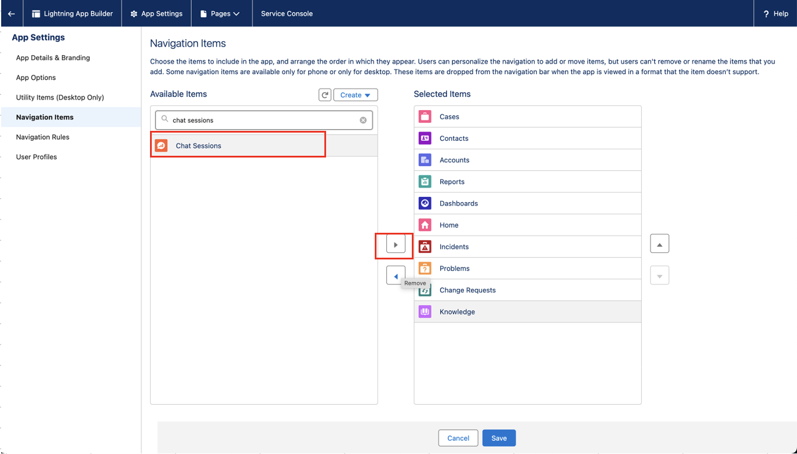Click the Help question mark icon

(766, 14)
